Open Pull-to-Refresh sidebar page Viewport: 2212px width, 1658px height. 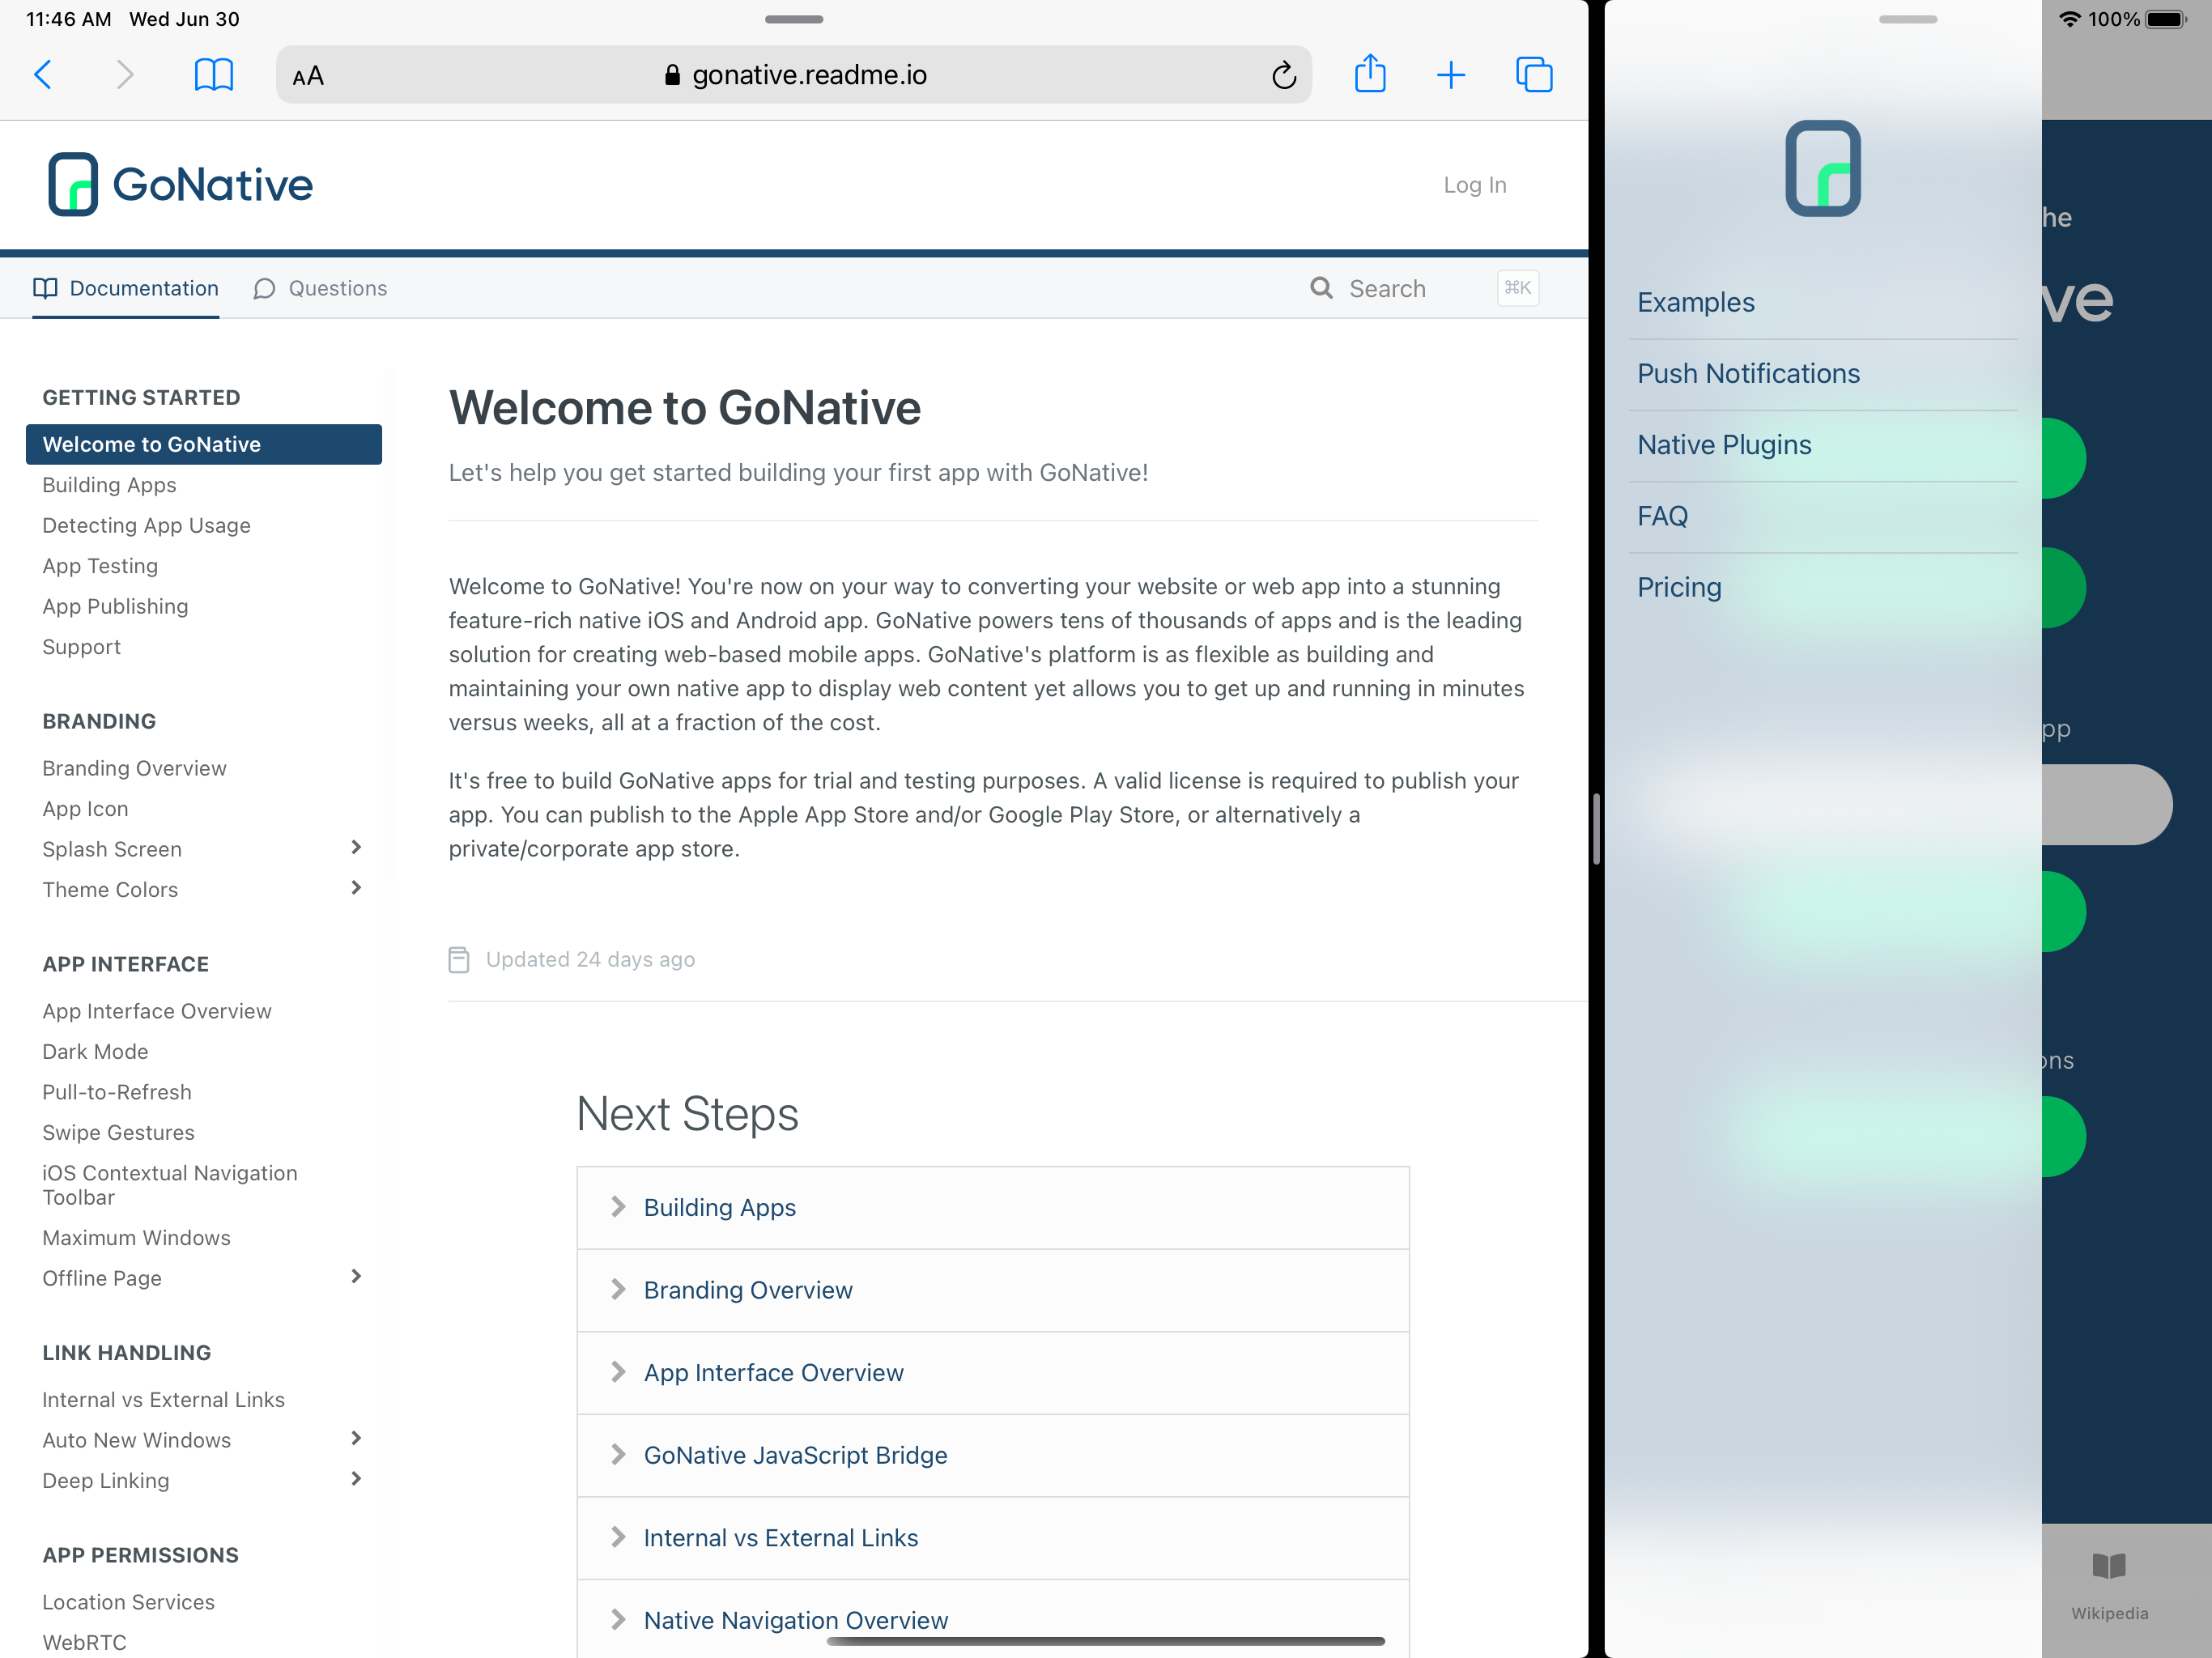coord(117,1092)
